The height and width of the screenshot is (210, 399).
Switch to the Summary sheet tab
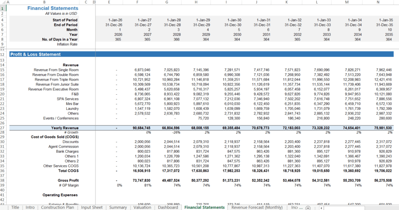(118, 207)
